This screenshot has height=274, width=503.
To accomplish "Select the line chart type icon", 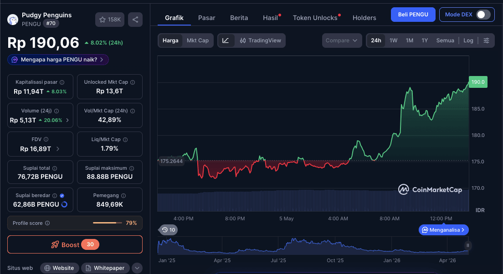I will click(226, 41).
